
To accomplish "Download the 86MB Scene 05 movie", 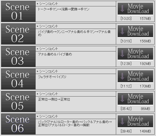I will 136,99.
